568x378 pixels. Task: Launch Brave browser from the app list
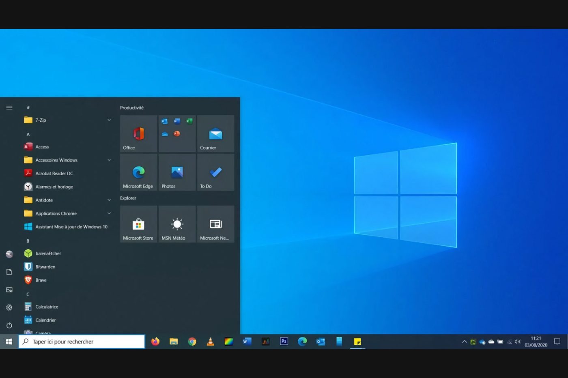tap(67, 280)
